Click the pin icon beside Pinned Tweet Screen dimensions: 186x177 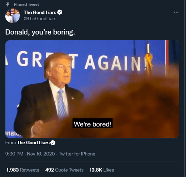[8, 4]
